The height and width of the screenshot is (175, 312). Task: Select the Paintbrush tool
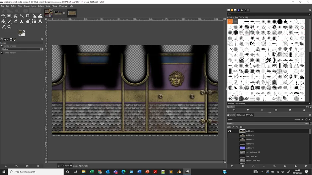pos(9,22)
